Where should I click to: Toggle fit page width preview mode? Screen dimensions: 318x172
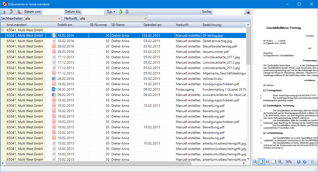[x=274, y=162]
